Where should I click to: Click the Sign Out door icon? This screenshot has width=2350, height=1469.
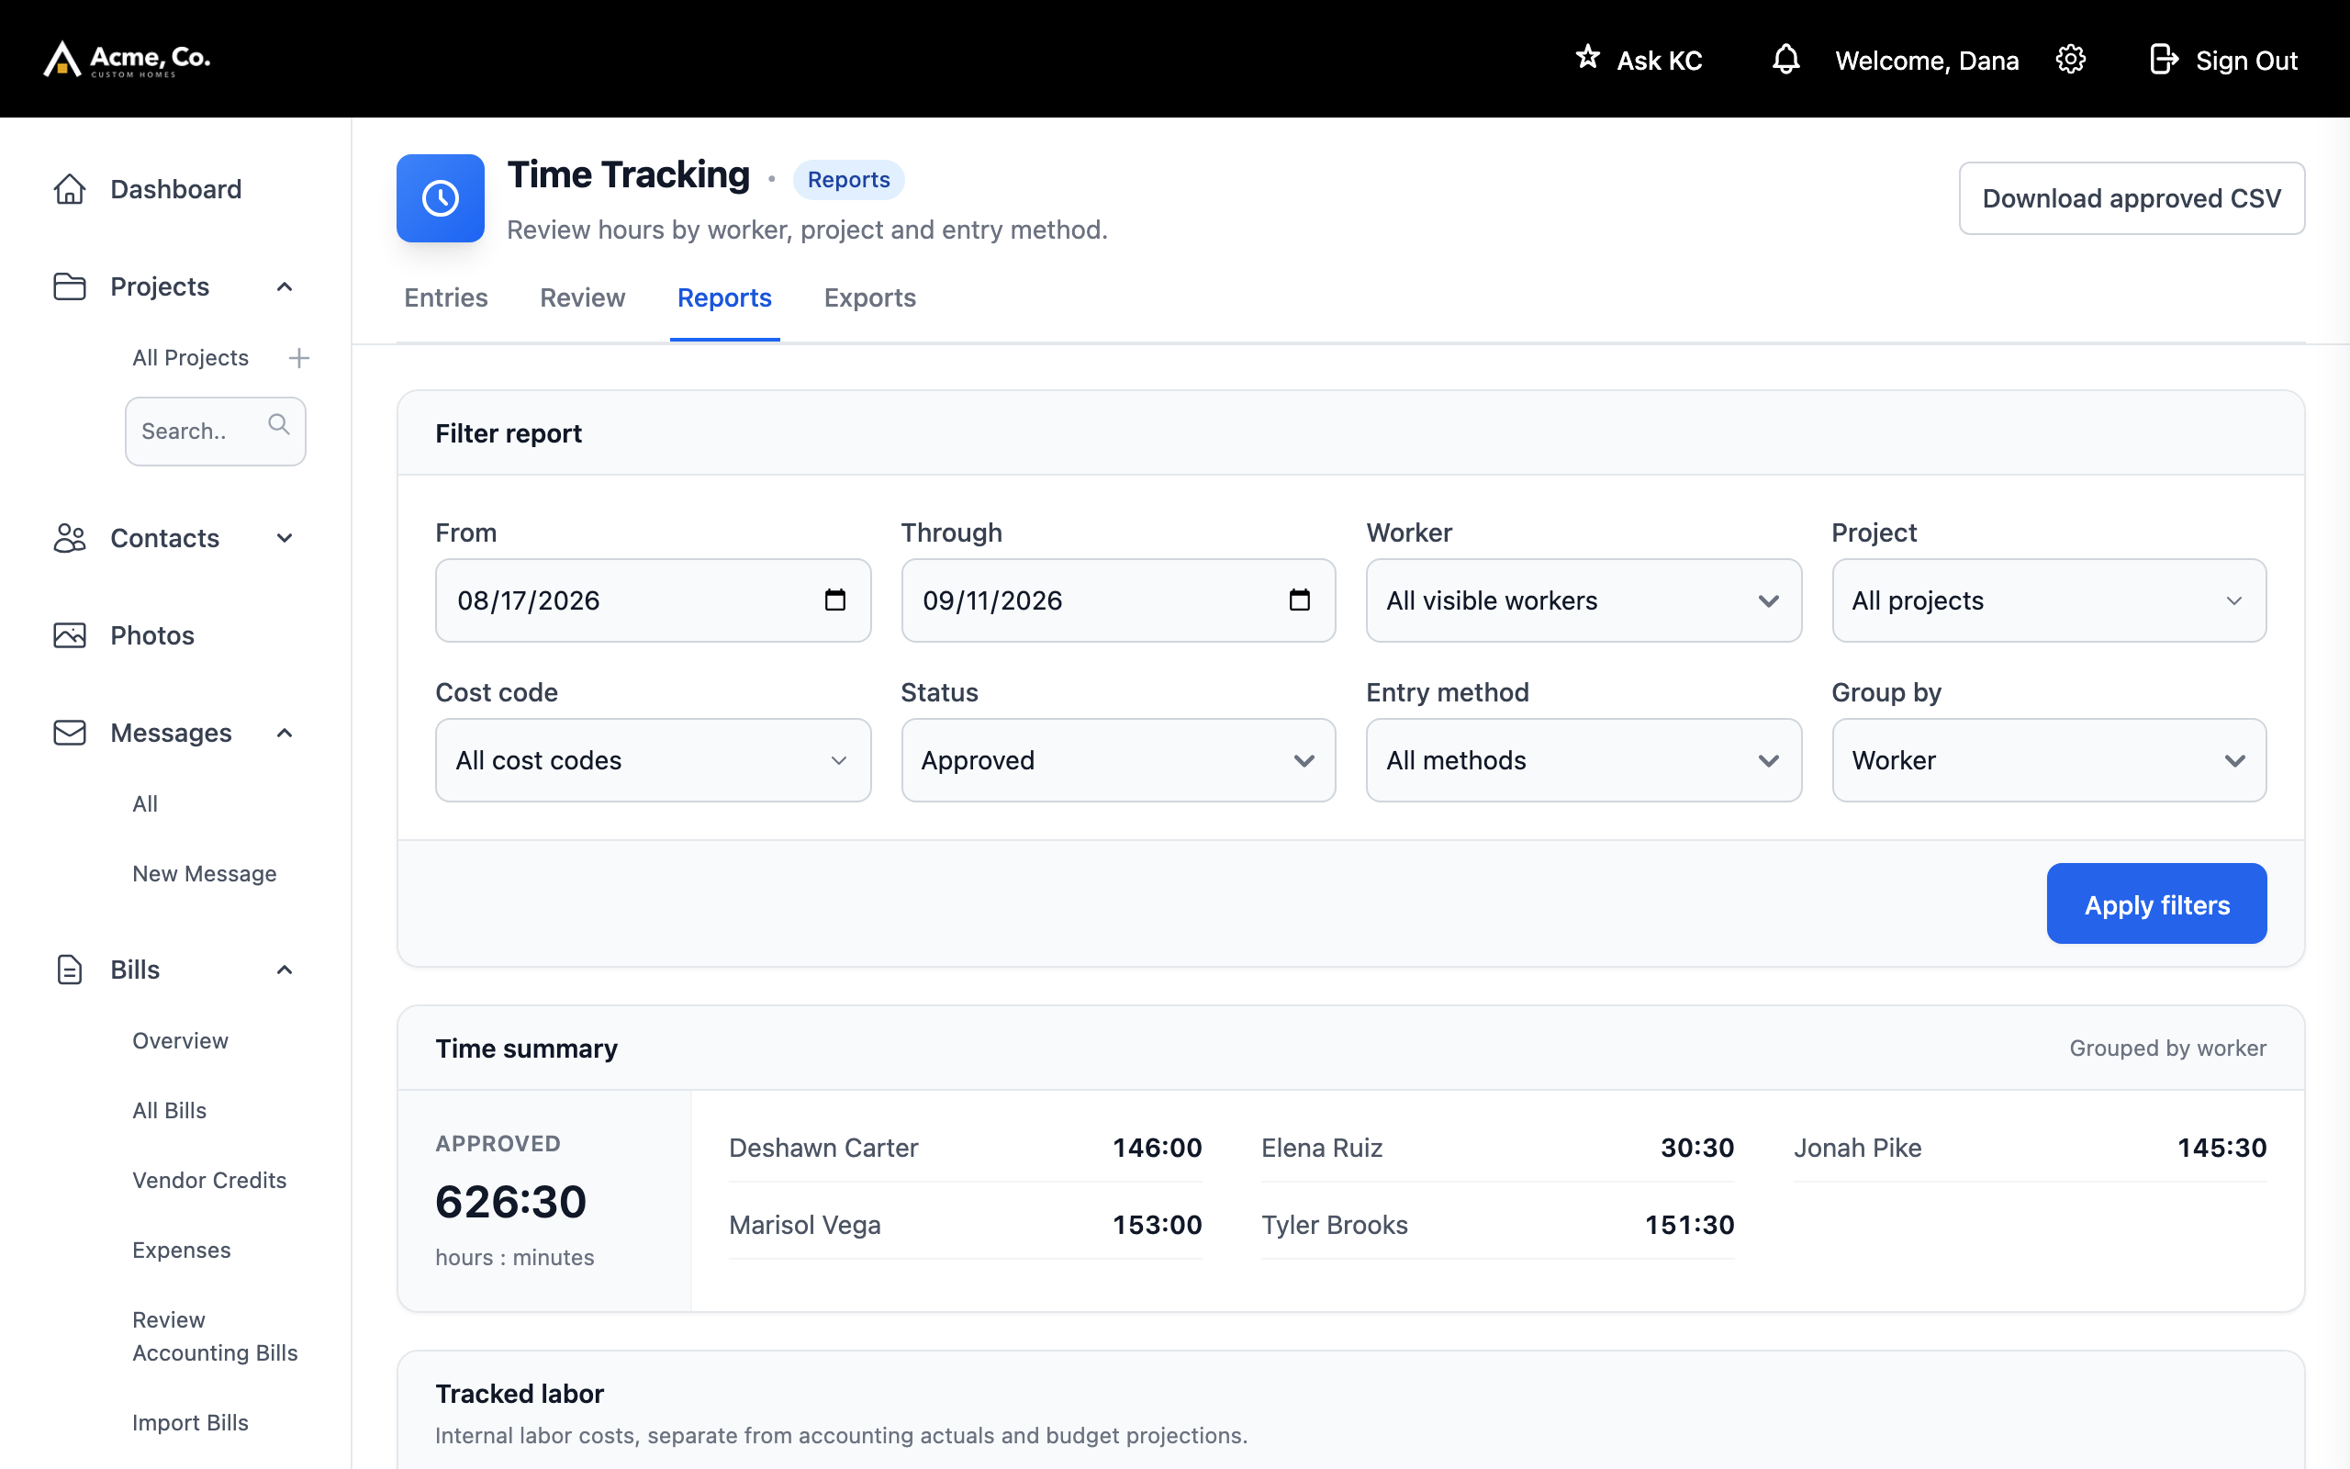(2164, 60)
